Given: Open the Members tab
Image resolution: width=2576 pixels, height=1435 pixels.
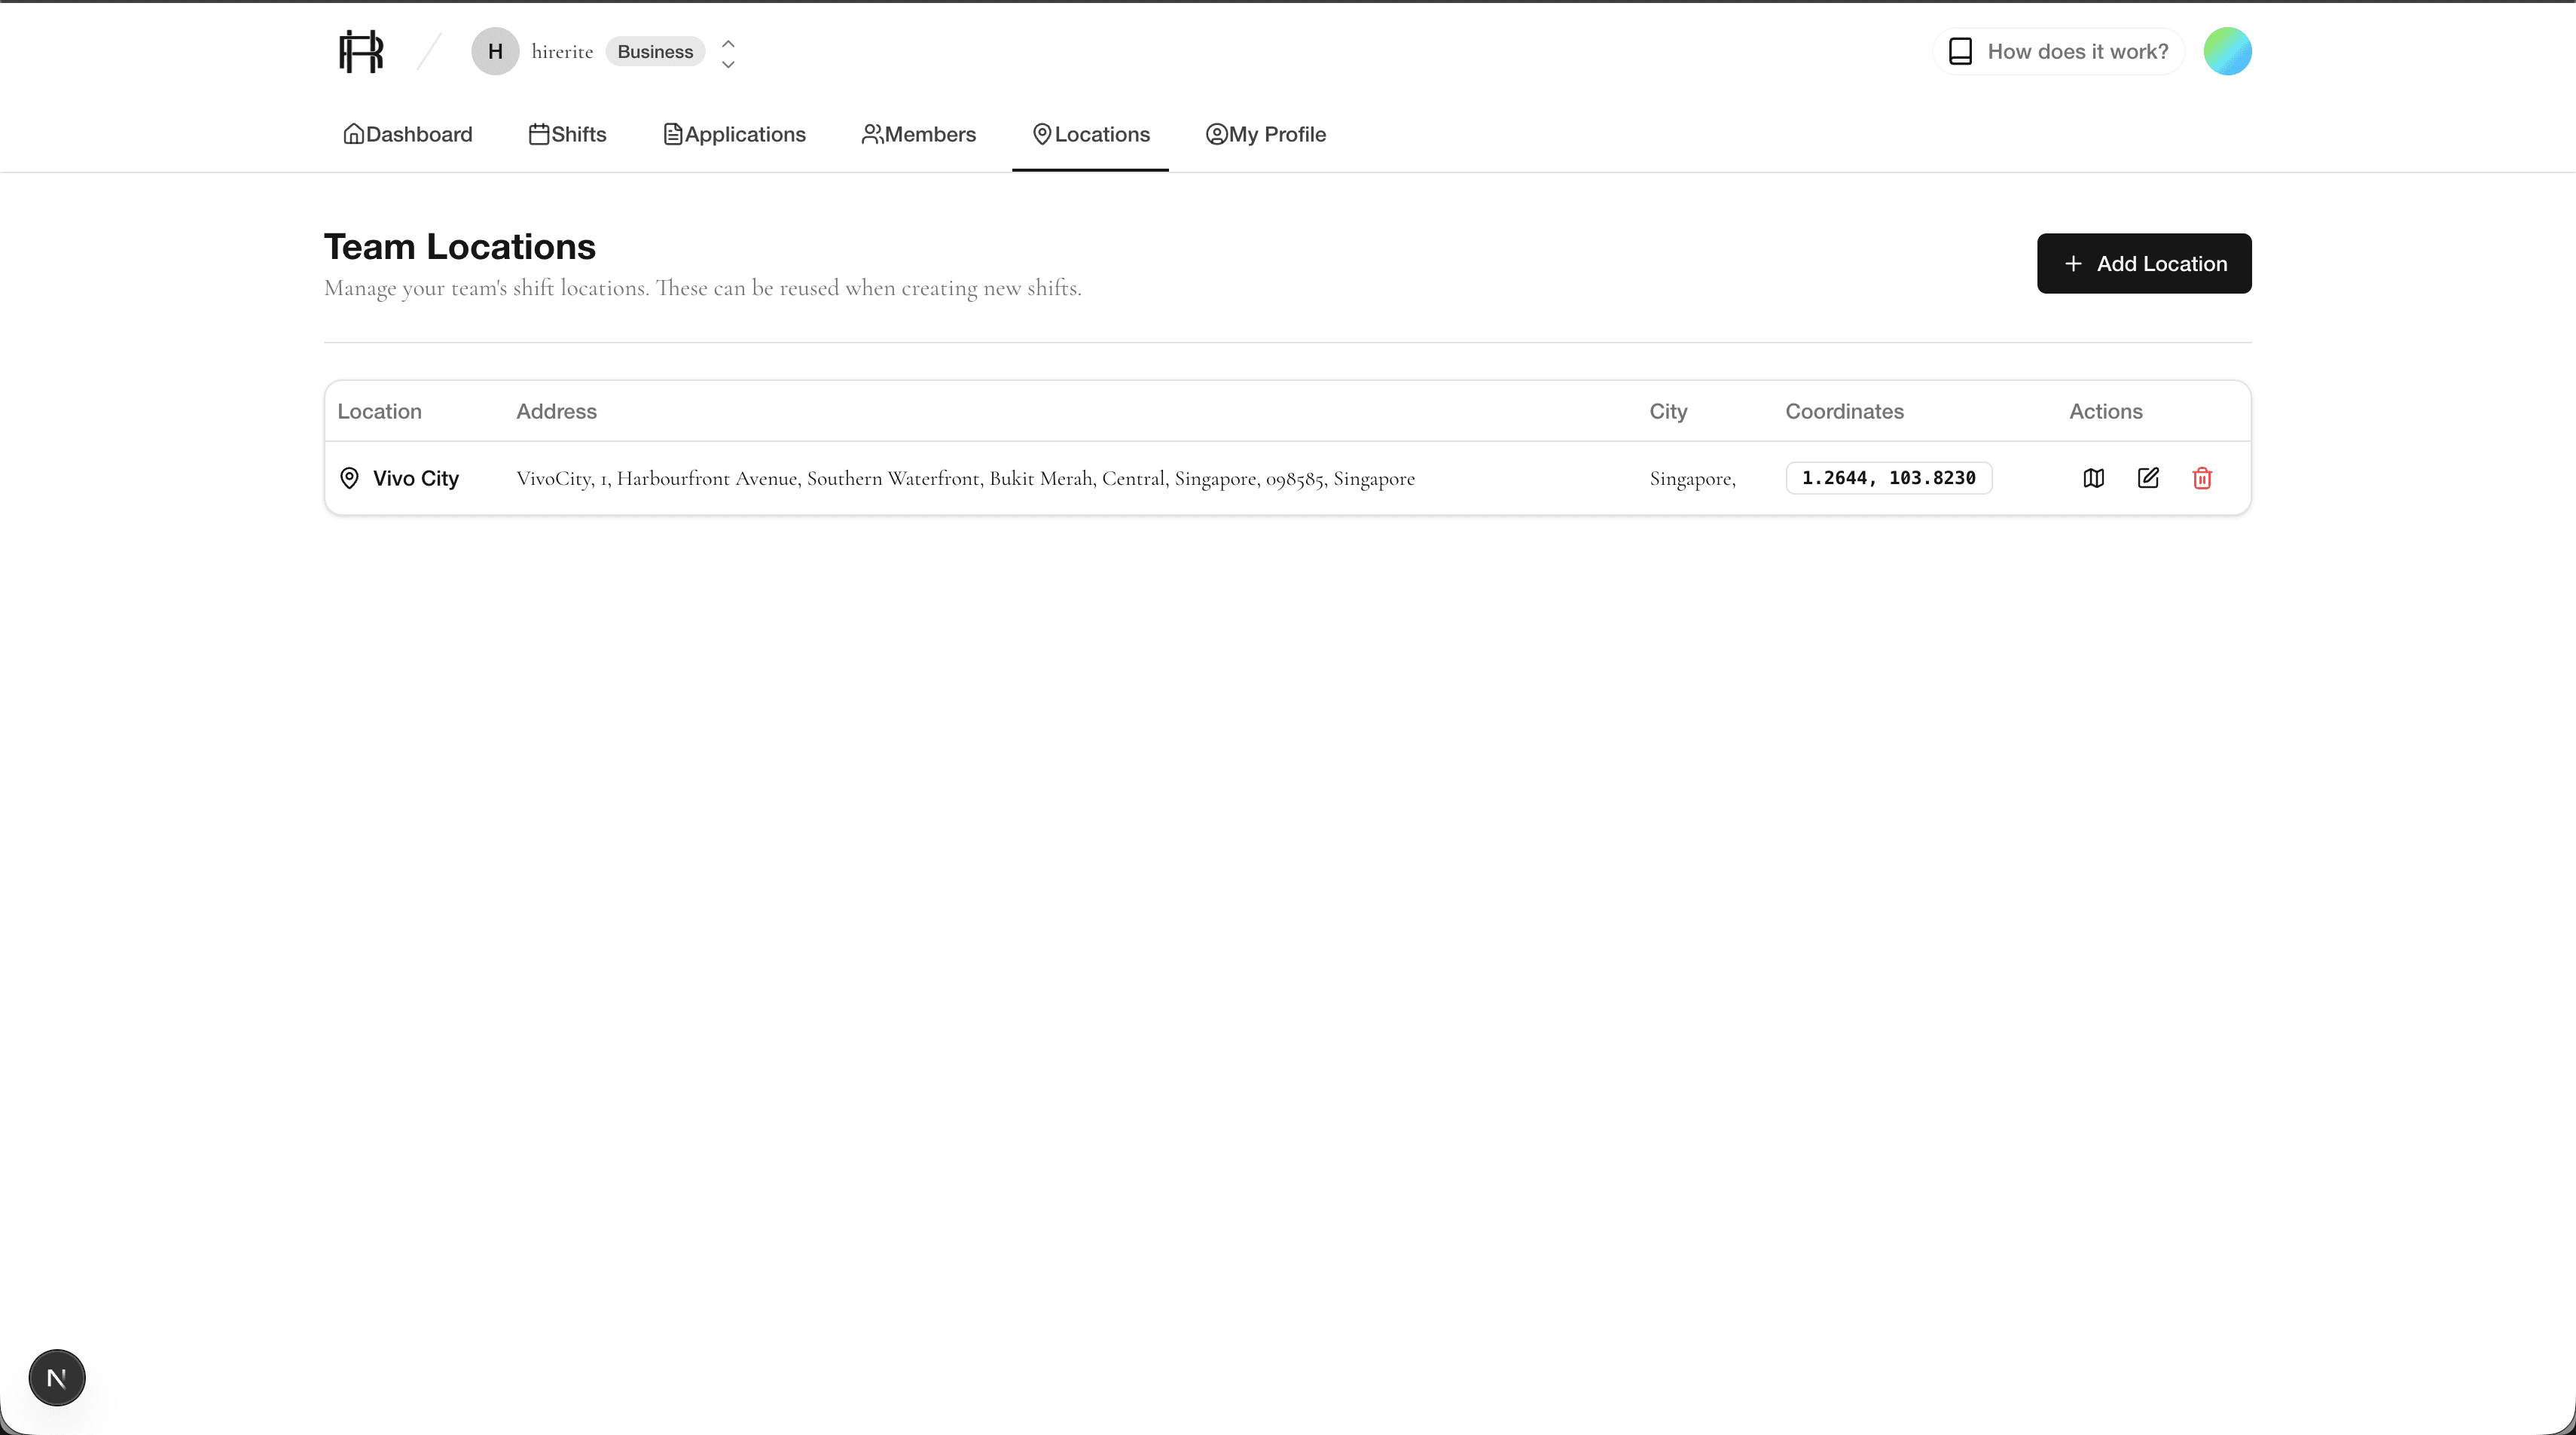Looking at the screenshot, I should click(x=919, y=134).
